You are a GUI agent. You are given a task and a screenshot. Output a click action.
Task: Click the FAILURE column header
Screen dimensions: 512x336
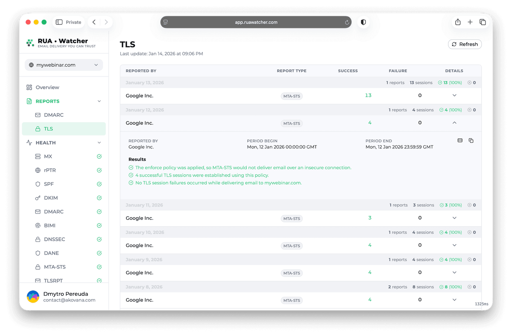click(398, 71)
